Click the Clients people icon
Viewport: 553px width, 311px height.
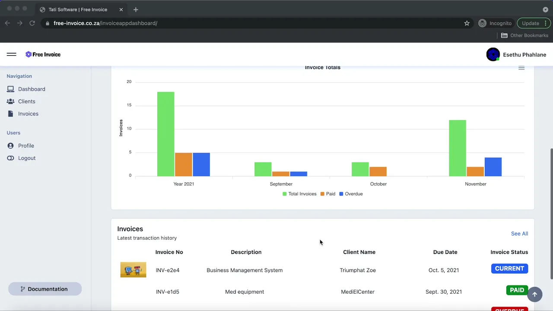tap(10, 102)
